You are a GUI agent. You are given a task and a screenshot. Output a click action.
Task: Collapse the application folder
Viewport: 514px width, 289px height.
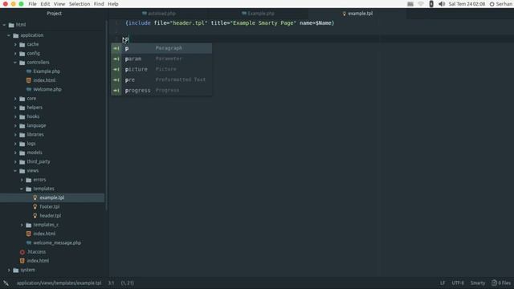9,35
